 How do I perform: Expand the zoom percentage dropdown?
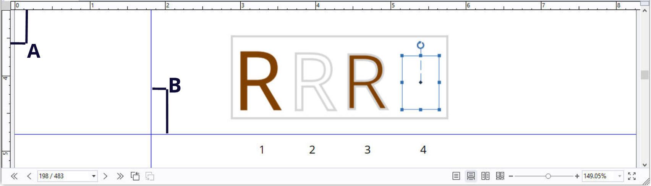[x=619, y=176]
